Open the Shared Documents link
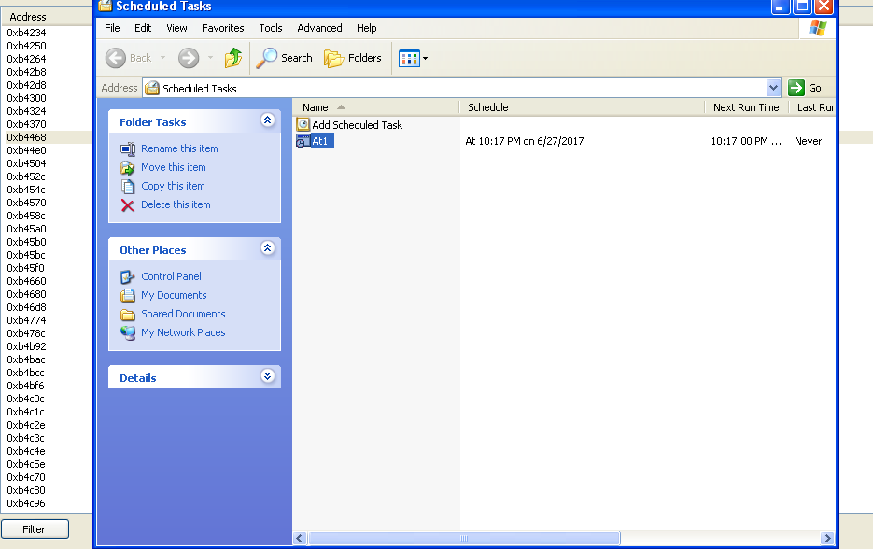This screenshot has width=873, height=549. click(x=183, y=314)
